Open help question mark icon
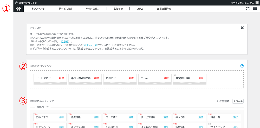 click(242, 66)
